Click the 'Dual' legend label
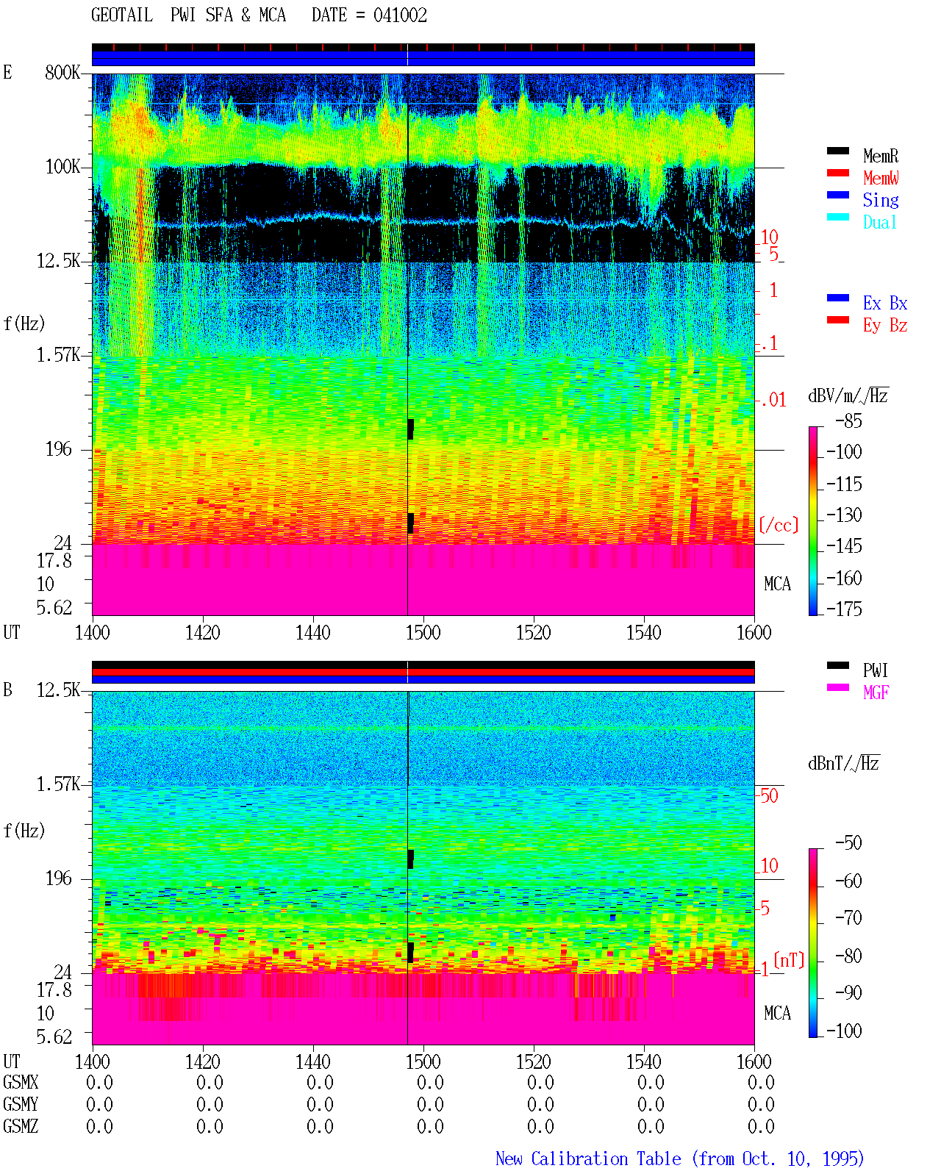This screenshot has height=1171, width=941. (881, 222)
